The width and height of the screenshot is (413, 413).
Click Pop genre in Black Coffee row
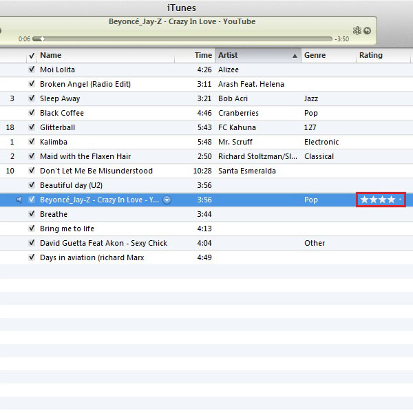click(x=311, y=113)
